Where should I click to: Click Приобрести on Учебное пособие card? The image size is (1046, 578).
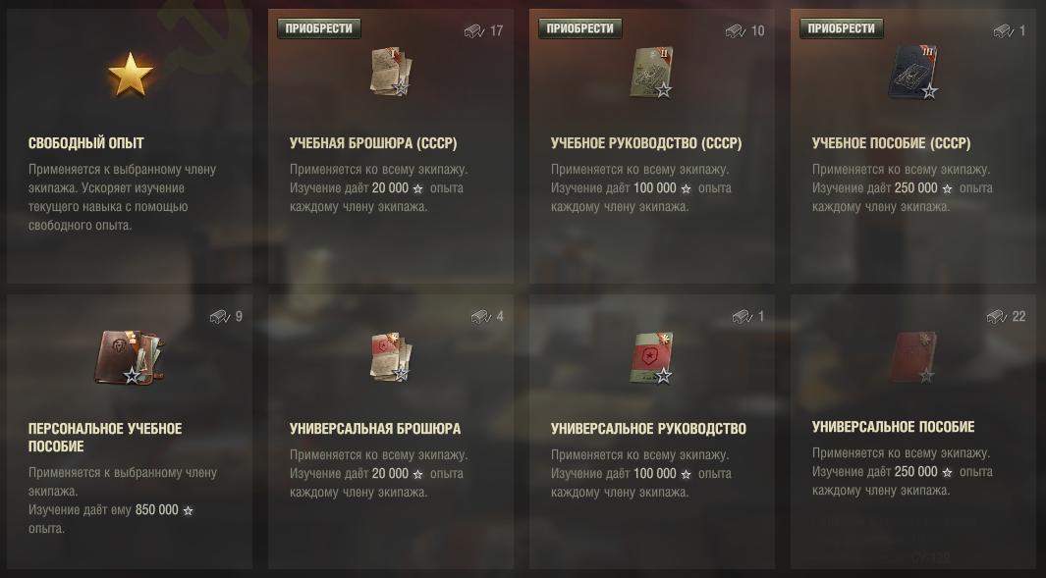[841, 28]
